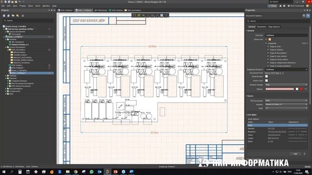
Task: Open the Place menu
Action: 30,6
